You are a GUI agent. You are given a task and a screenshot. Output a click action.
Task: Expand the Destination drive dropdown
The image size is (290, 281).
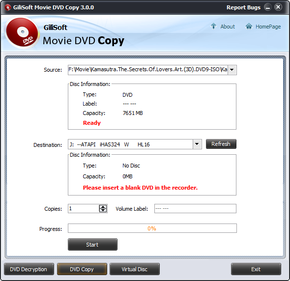point(197,144)
